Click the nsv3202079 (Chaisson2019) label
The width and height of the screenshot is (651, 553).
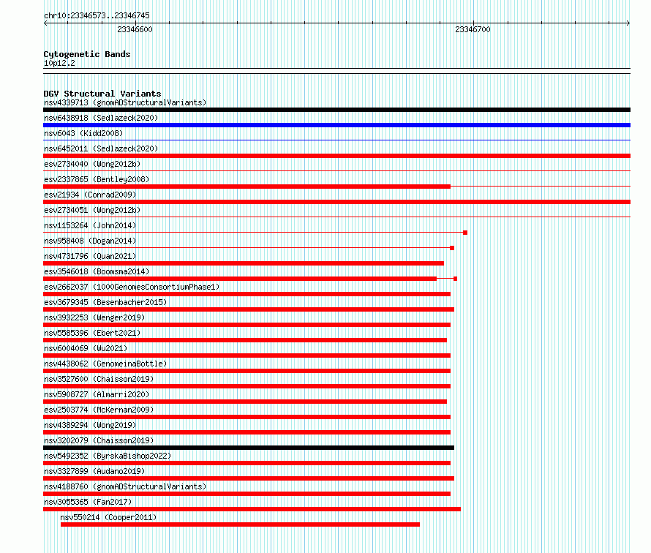[99, 440]
